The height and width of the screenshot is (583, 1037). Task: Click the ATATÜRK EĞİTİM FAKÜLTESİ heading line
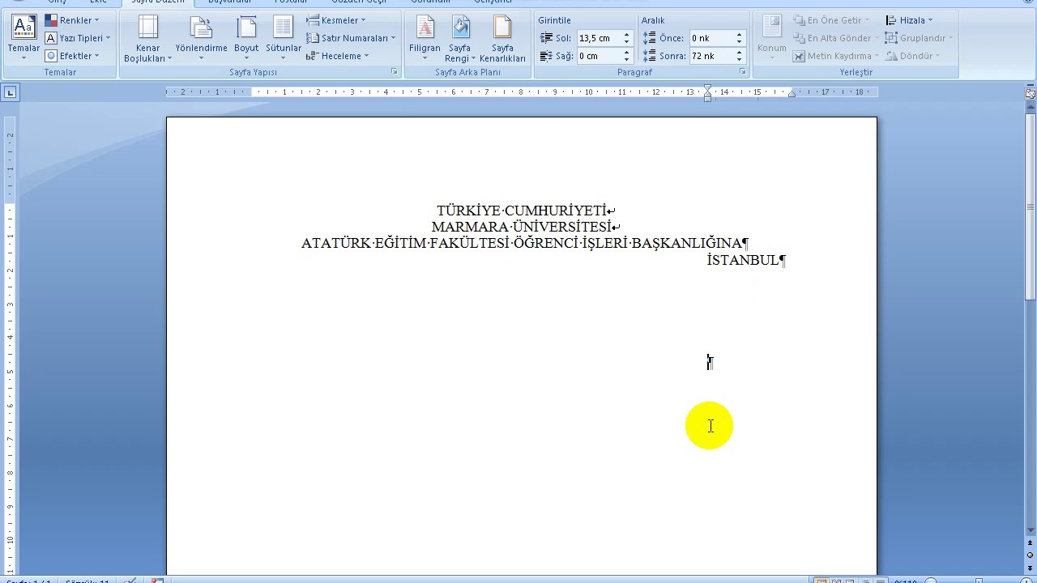pyautogui.click(x=525, y=243)
